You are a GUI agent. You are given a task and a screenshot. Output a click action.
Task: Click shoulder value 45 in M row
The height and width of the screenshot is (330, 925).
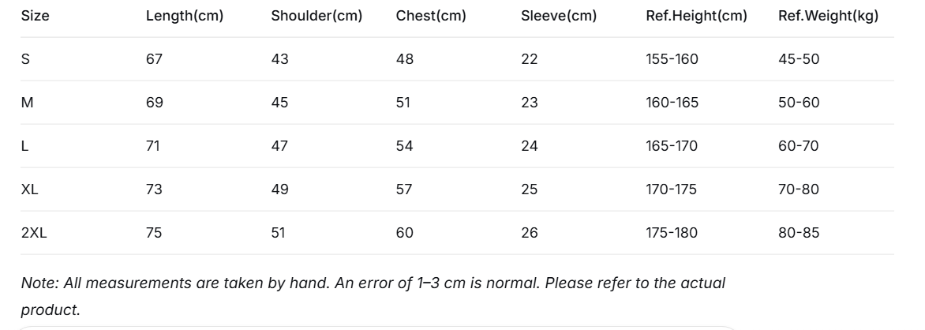[x=279, y=103]
